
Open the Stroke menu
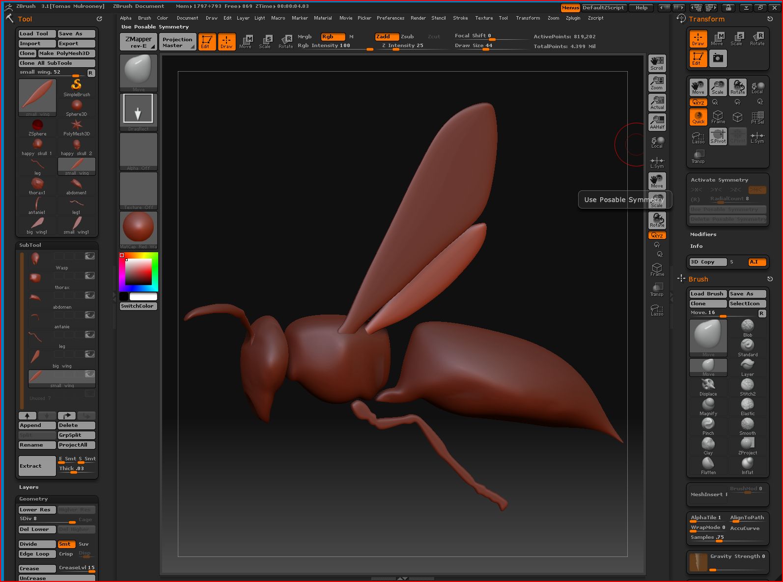(460, 18)
